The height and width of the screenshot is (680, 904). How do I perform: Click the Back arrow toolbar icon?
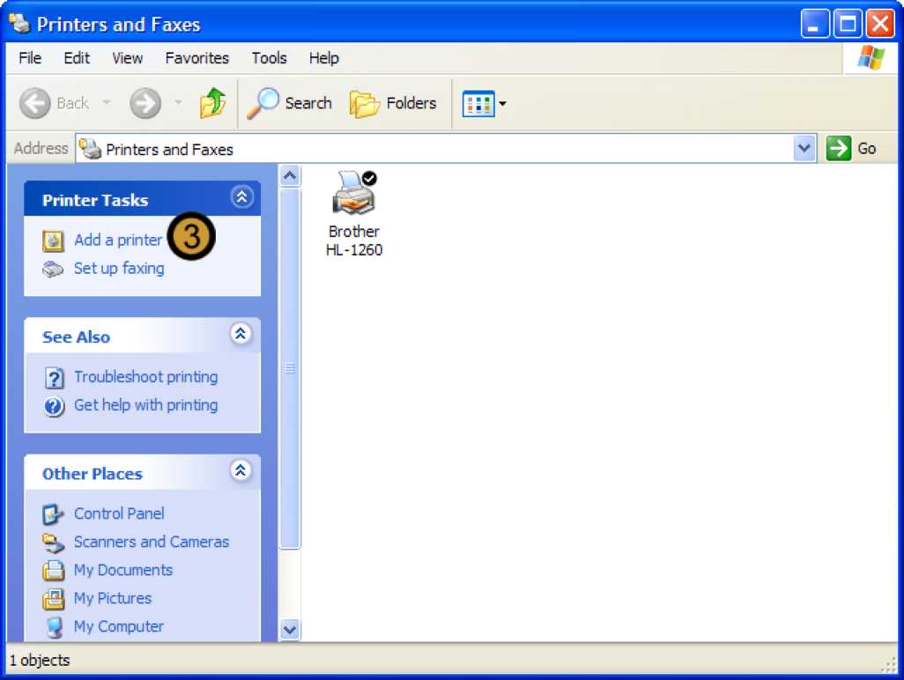pos(34,104)
